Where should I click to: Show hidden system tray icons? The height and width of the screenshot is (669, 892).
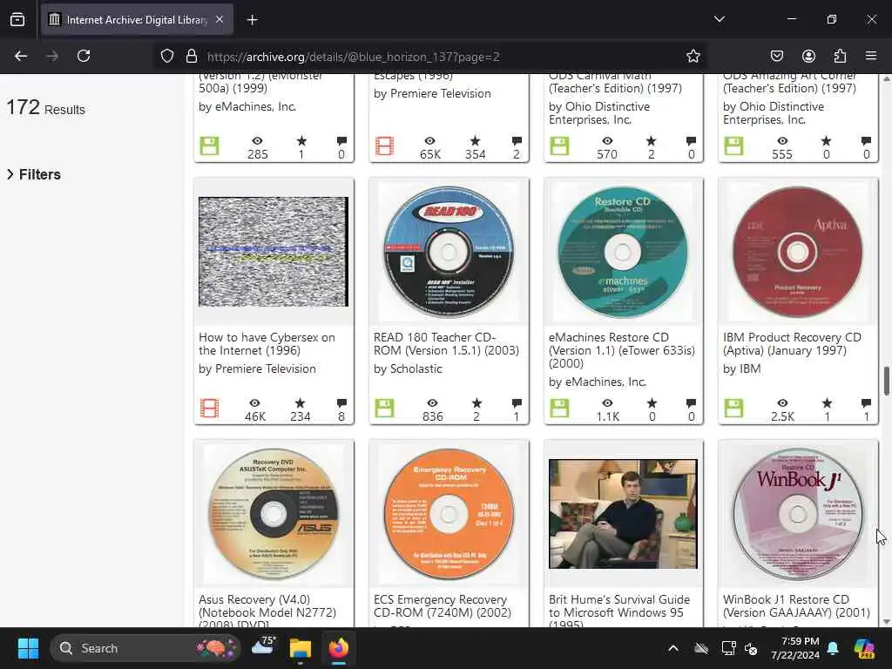coord(673,648)
